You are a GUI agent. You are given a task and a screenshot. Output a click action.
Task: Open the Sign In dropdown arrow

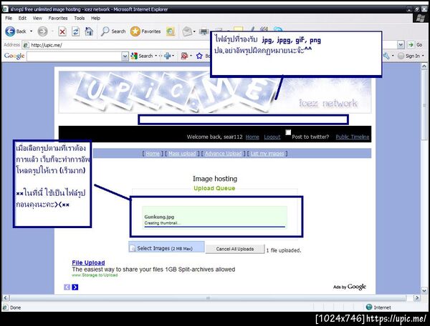pos(423,56)
